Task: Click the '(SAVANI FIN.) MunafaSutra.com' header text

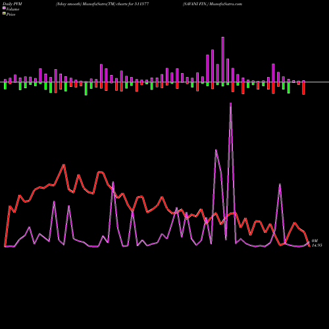Action: click(x=213, y=4)
